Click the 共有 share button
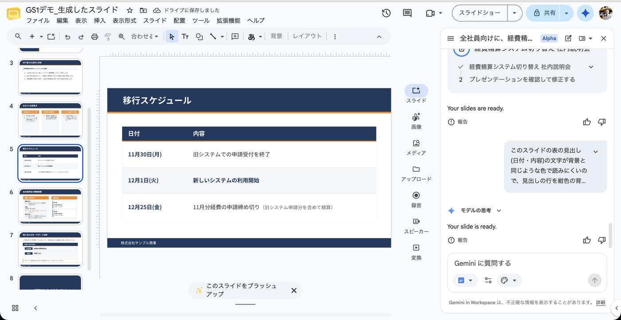The height and width of the screenshot is (320, 621). tap(544, 13)
